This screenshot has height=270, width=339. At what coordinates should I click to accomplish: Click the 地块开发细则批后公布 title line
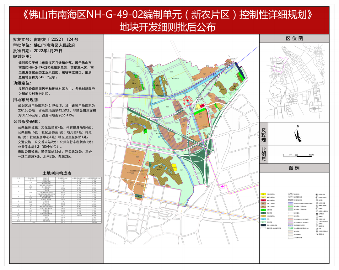[168, 27]
